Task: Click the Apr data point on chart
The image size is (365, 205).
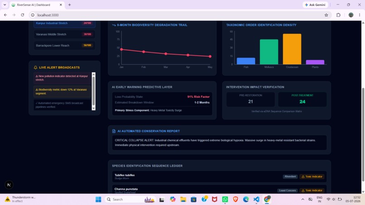Action: pyautogui.click(x=188, y=55)
